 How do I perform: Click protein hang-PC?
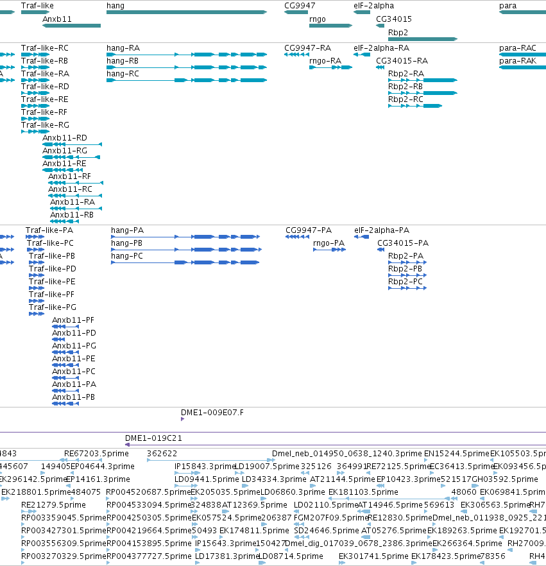coord(127,256)
